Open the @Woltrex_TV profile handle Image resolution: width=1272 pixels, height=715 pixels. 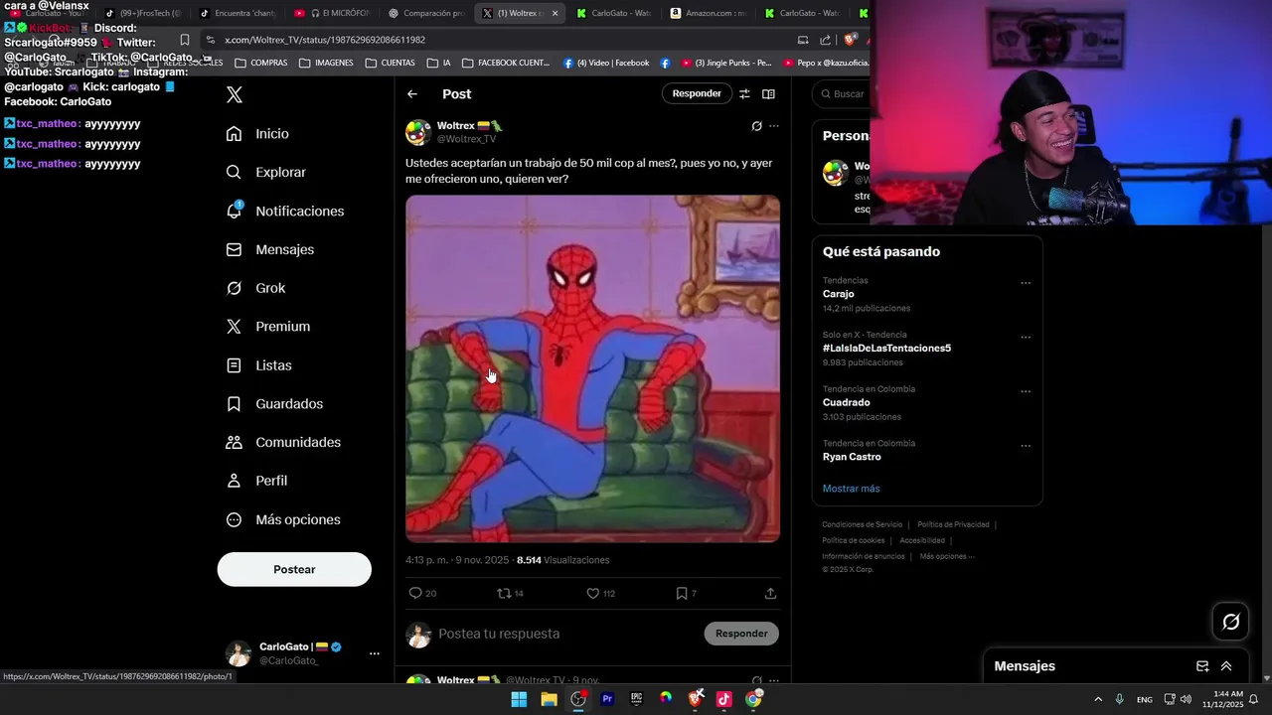466,139
